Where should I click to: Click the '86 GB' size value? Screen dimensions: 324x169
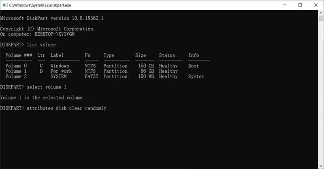[x=147, y=71]
